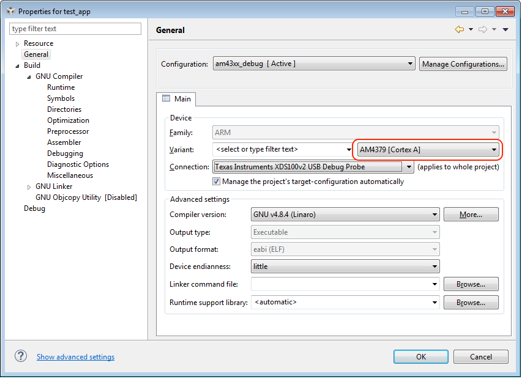Select Optimization in the settings tree
This screenshot has width=522, height=379.
click(x=68, y=120)
